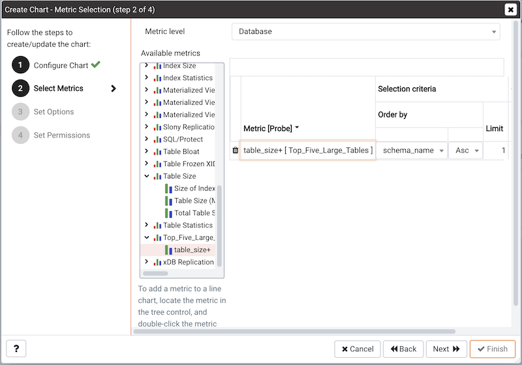Open the Metric level Database dropdown
The width and height of the screenshot is (522, 365).
pos(366,31)
